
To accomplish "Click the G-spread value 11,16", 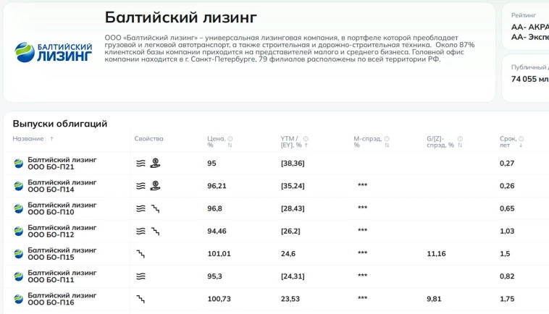I will click(x=436, y=254).
